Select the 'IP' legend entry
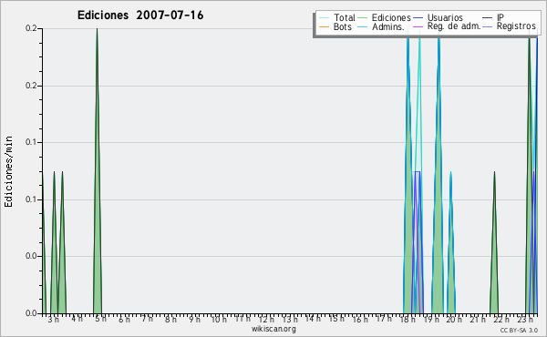Viewport: 547px width, 337px height. tap(493, 17)
